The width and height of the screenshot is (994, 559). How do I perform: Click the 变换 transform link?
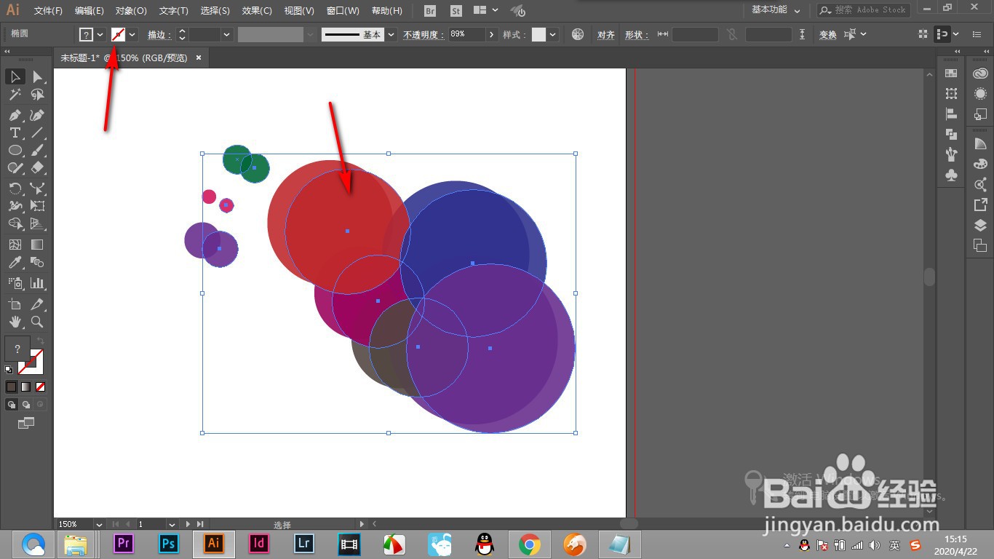click(x=828, y=34)
